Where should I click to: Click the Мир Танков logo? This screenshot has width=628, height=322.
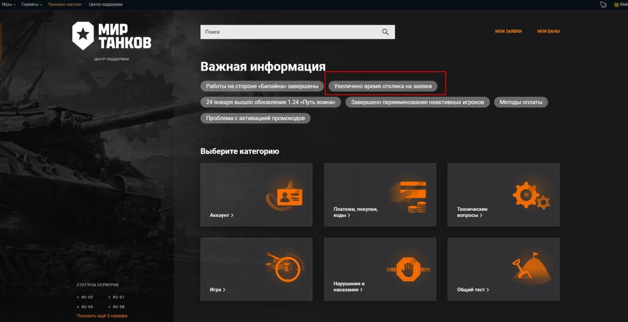click(111, 36)
